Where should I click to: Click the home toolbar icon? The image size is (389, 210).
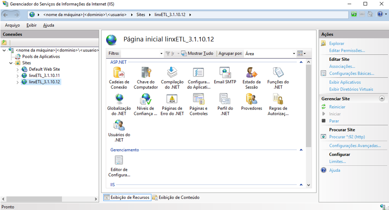click(370, 14)
